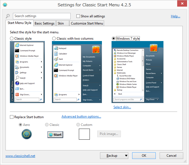Open the Skin tab
The height and width of the screenshot is (165, 189).
coord(62,23)
